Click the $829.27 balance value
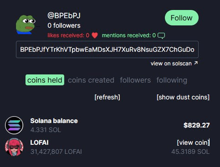Viewport: 220px width, 167px height. (x=196, y=125)
